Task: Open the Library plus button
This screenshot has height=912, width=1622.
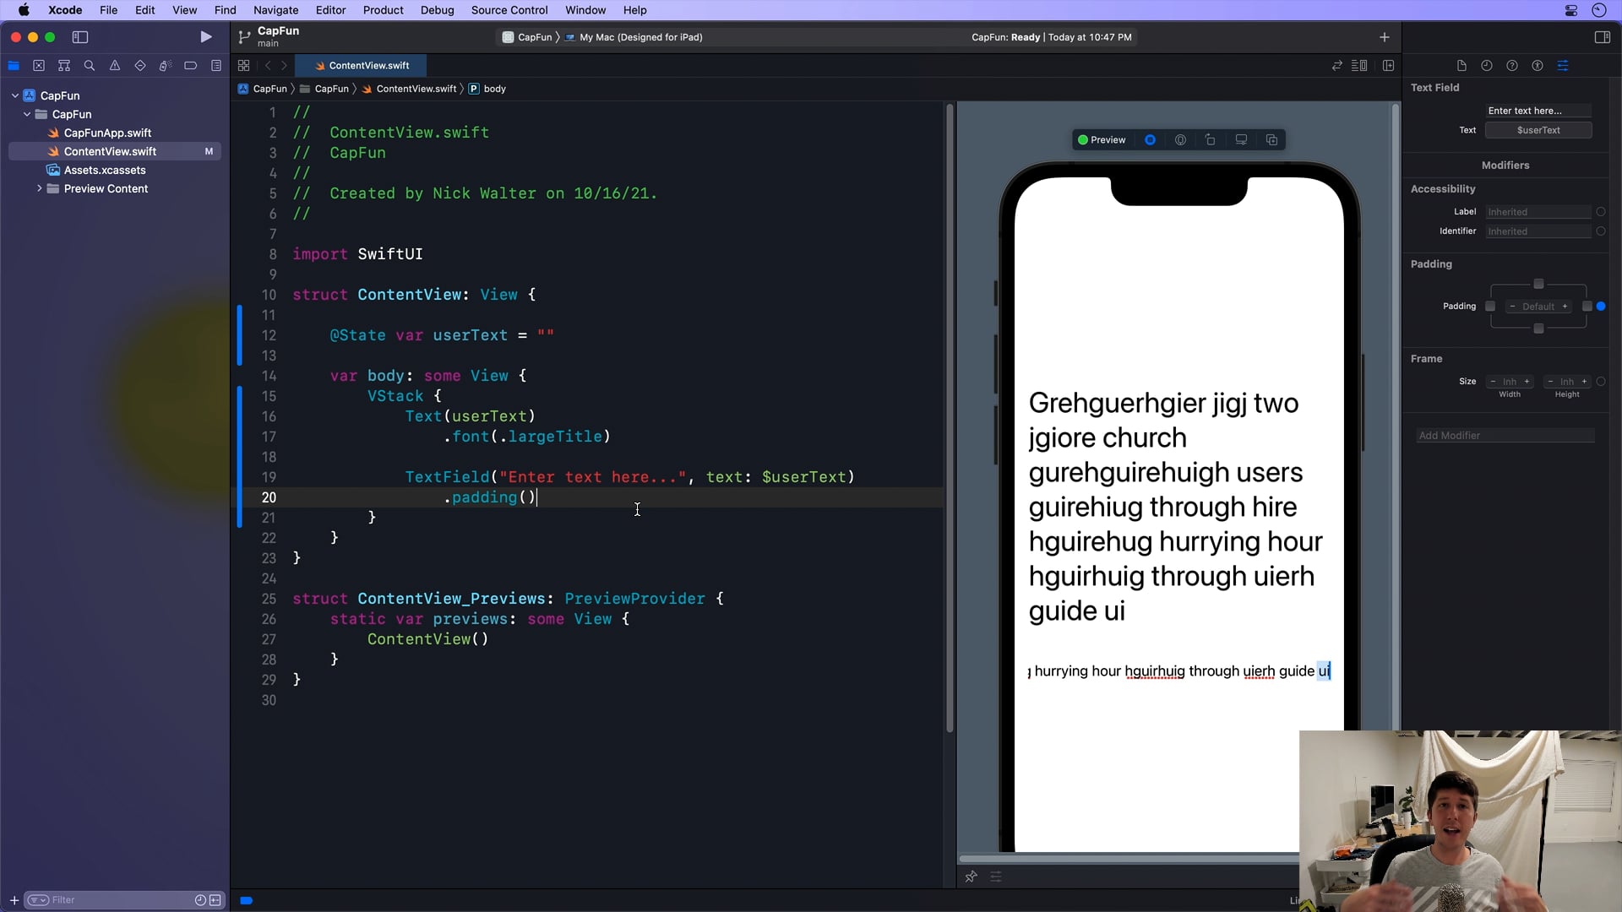Action: pyautogui.click(x=1384, y=37)
